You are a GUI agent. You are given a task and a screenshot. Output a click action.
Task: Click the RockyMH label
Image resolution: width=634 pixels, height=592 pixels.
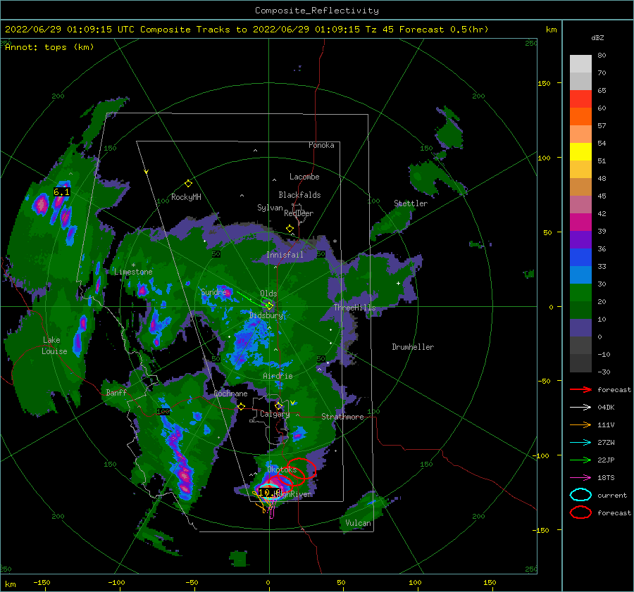coord(186,197)
